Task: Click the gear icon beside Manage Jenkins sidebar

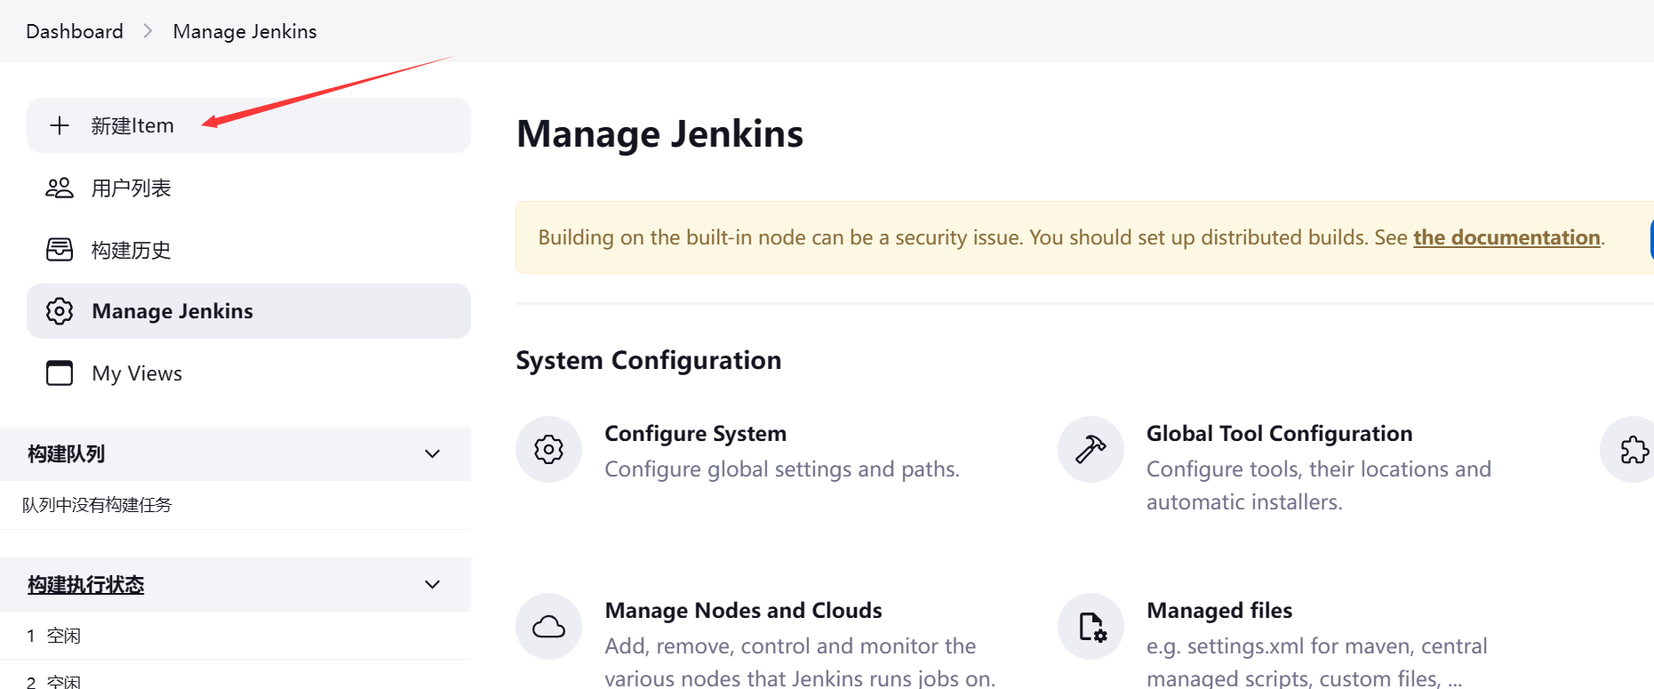Action: point(60,311)
